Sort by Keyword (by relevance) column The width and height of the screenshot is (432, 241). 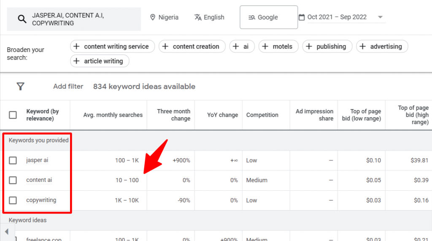(43, 115)
